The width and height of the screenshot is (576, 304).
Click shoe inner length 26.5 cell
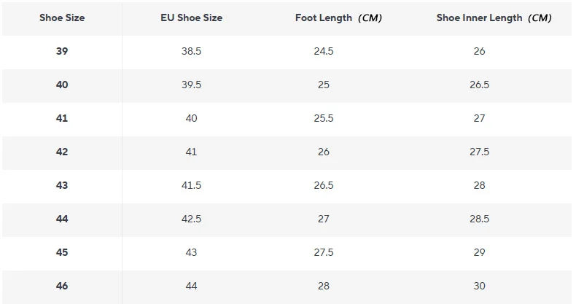pyautogui.click(x=479, y=85)
